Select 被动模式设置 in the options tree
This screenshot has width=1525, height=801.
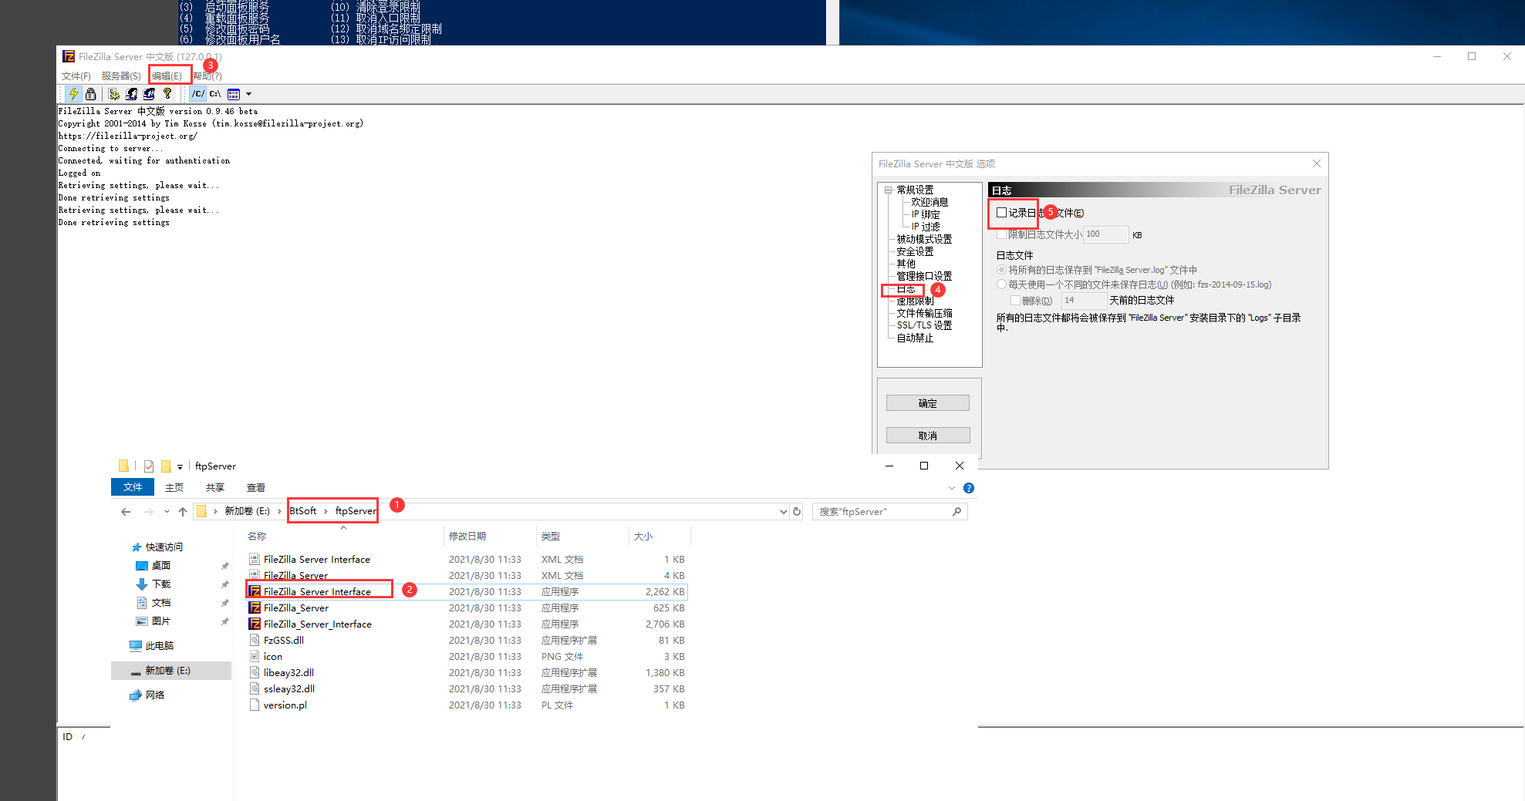click(924, 239)
